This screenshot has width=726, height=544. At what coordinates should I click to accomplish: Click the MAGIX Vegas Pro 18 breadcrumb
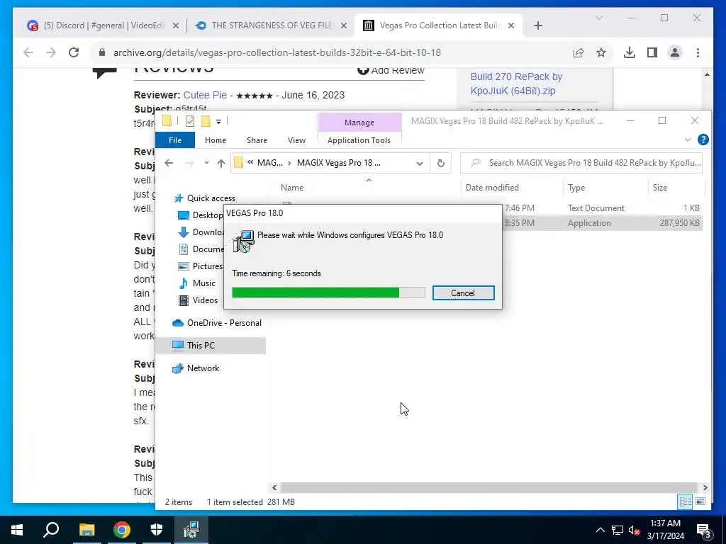[x=339, y=163]
